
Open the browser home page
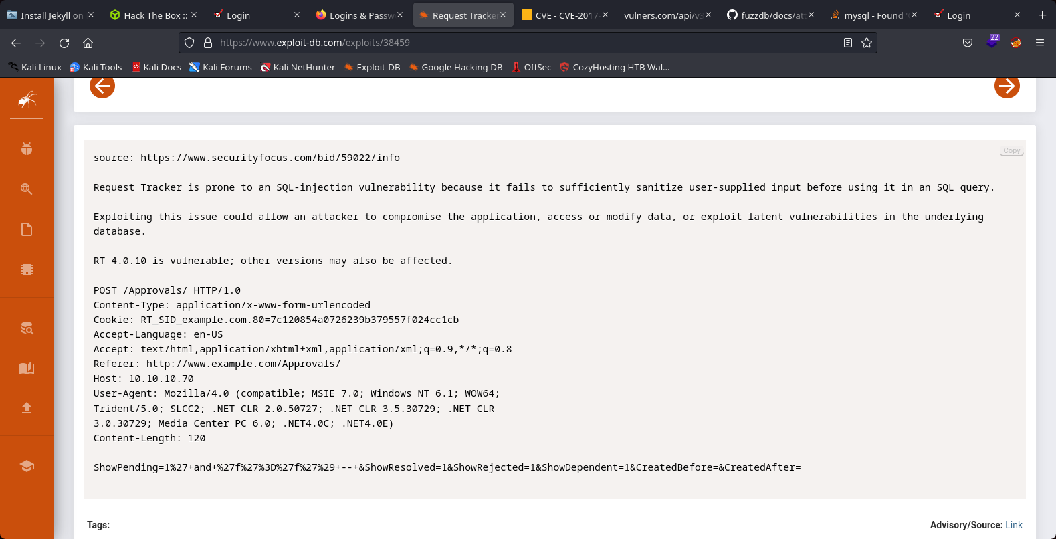point(88,43)
